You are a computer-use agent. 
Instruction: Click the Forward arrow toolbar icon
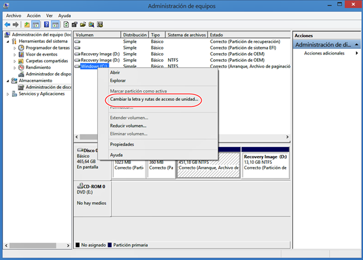(15, 25)
